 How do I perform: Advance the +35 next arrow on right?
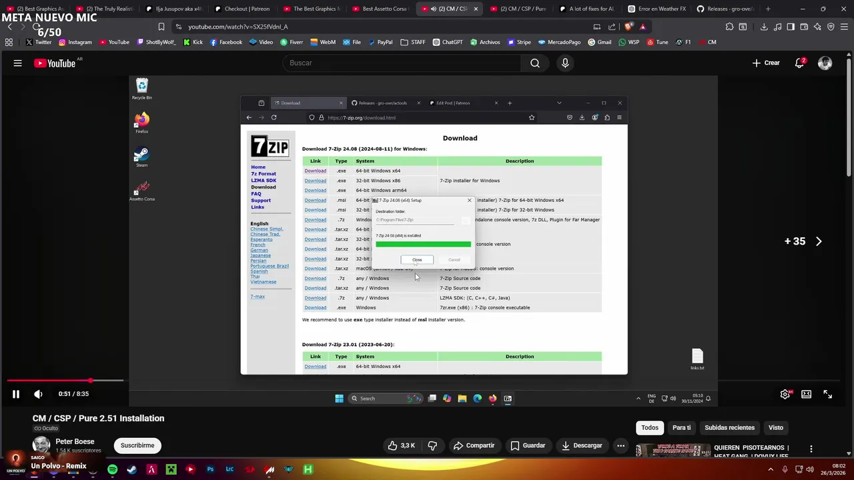point(819,241)
